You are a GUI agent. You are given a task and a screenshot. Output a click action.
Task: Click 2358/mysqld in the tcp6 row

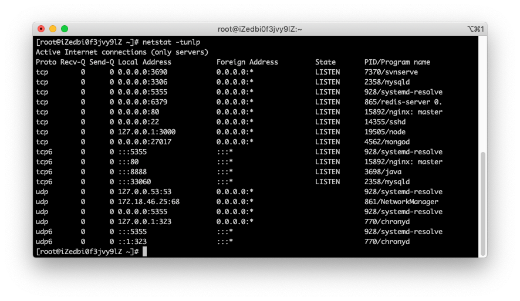tap(387, 182)
